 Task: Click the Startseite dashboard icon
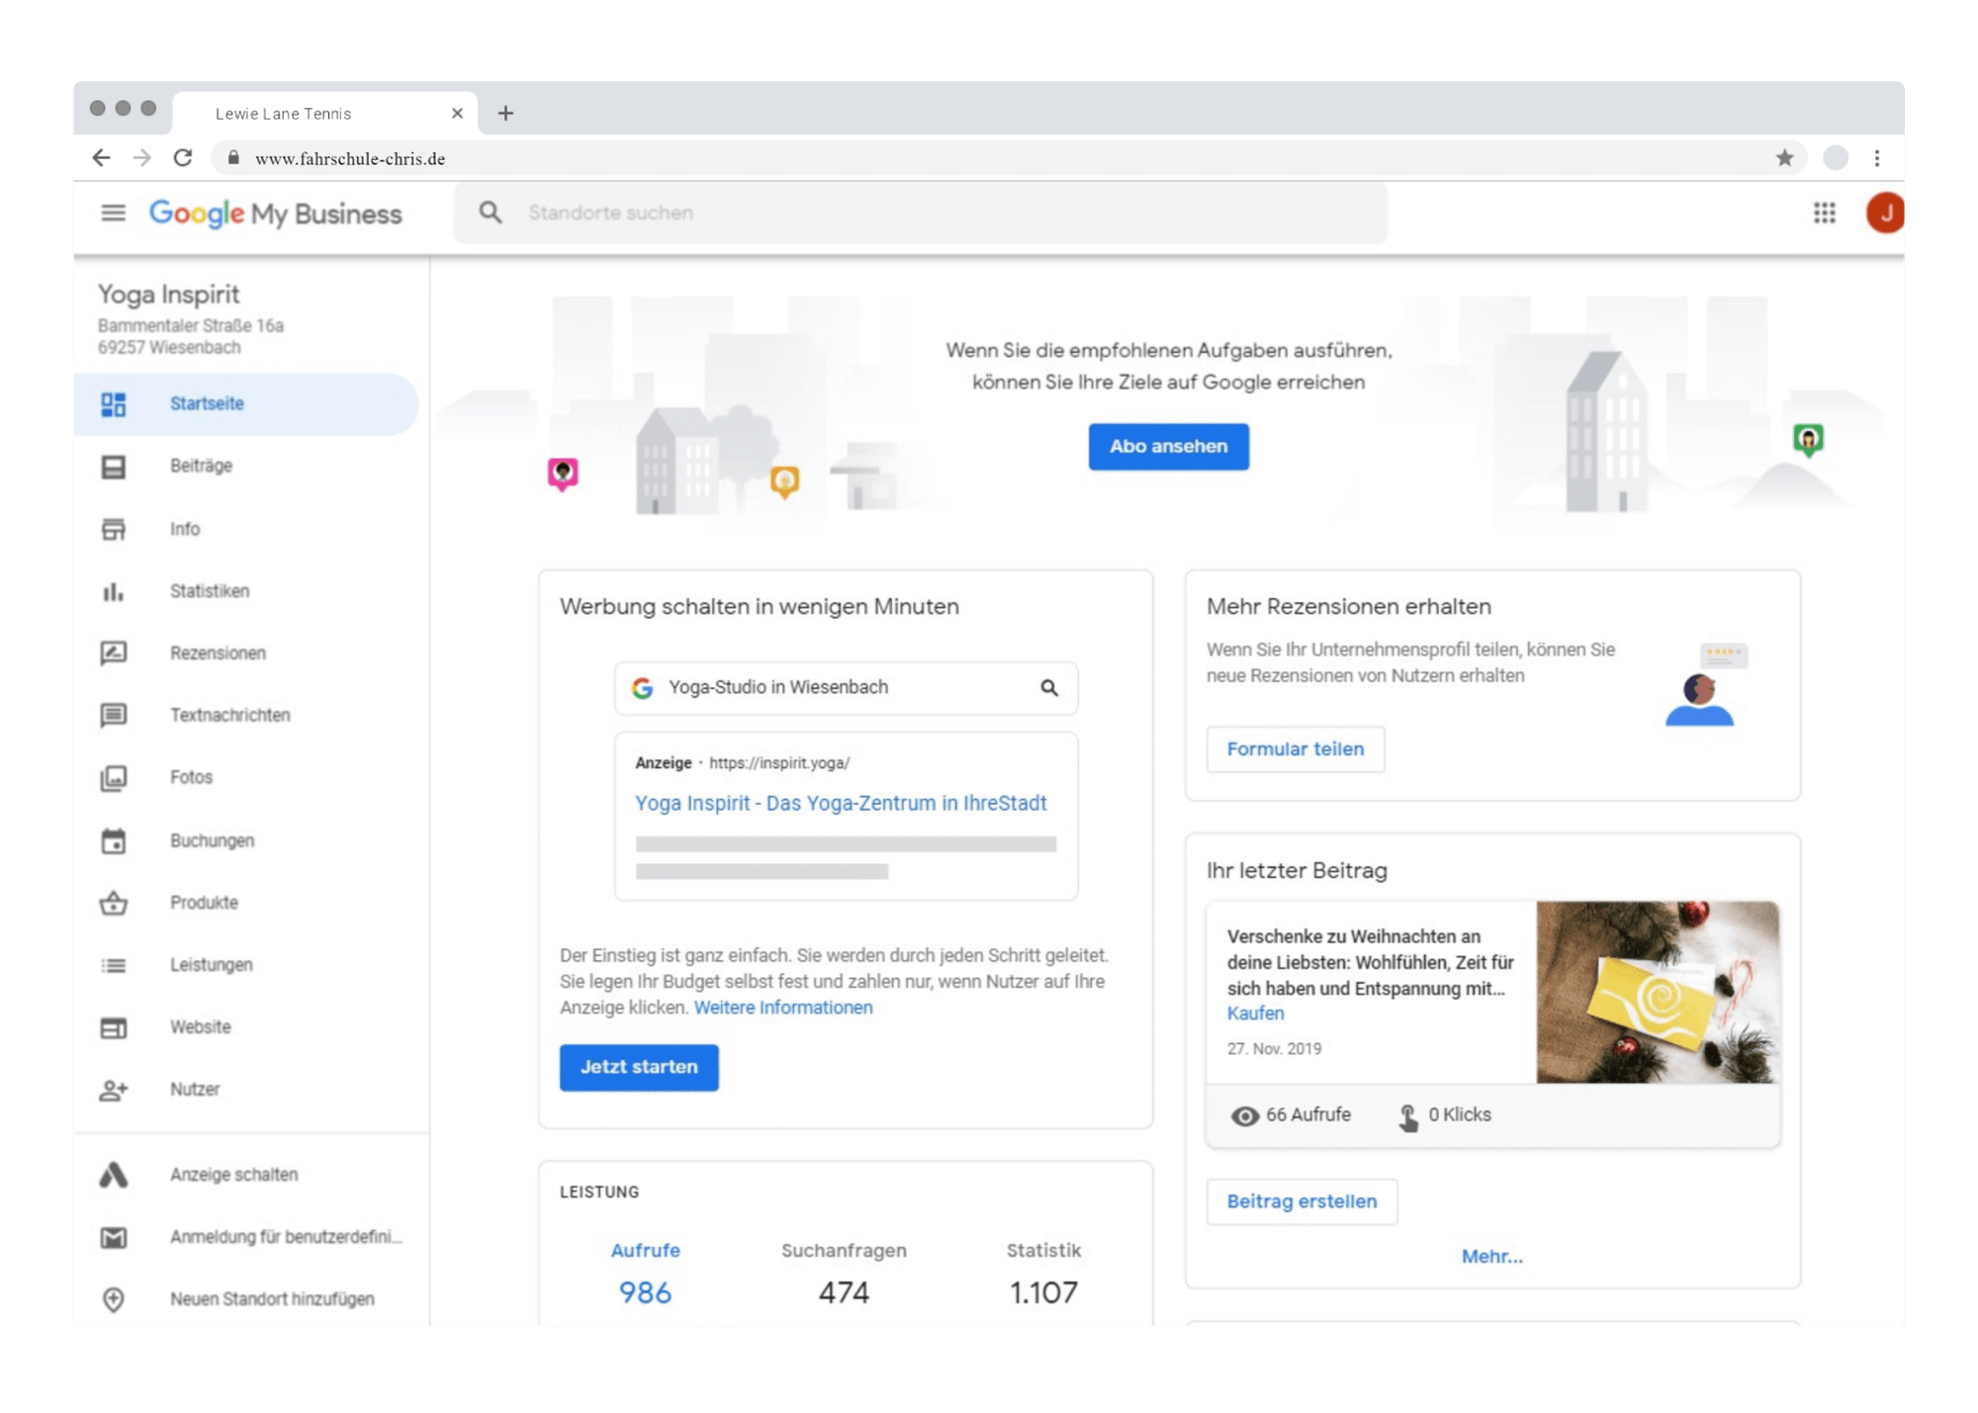(114, 403)
